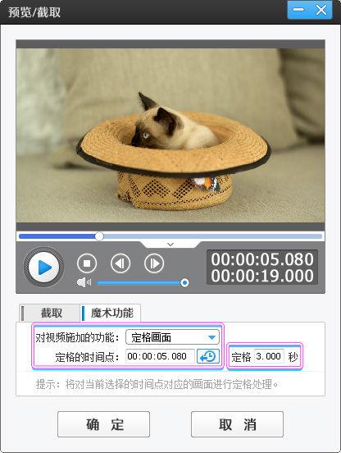Click the 取消 button

click(237, 424)
